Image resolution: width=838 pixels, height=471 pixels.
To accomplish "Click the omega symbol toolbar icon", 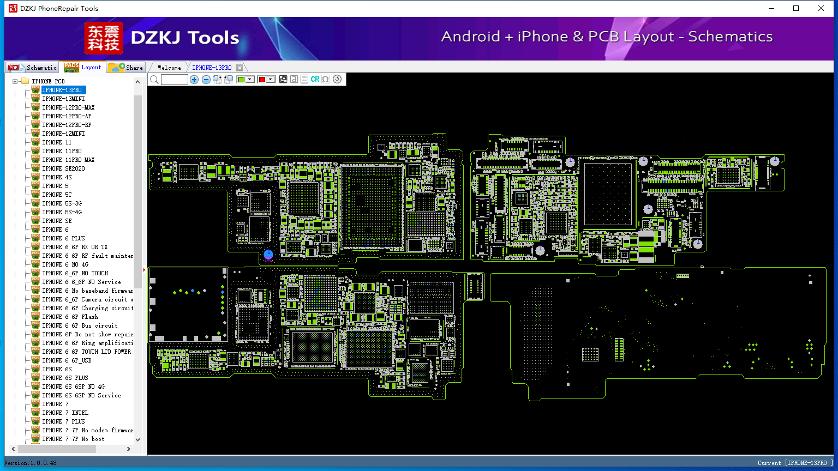I will click(x=326, y=80).
